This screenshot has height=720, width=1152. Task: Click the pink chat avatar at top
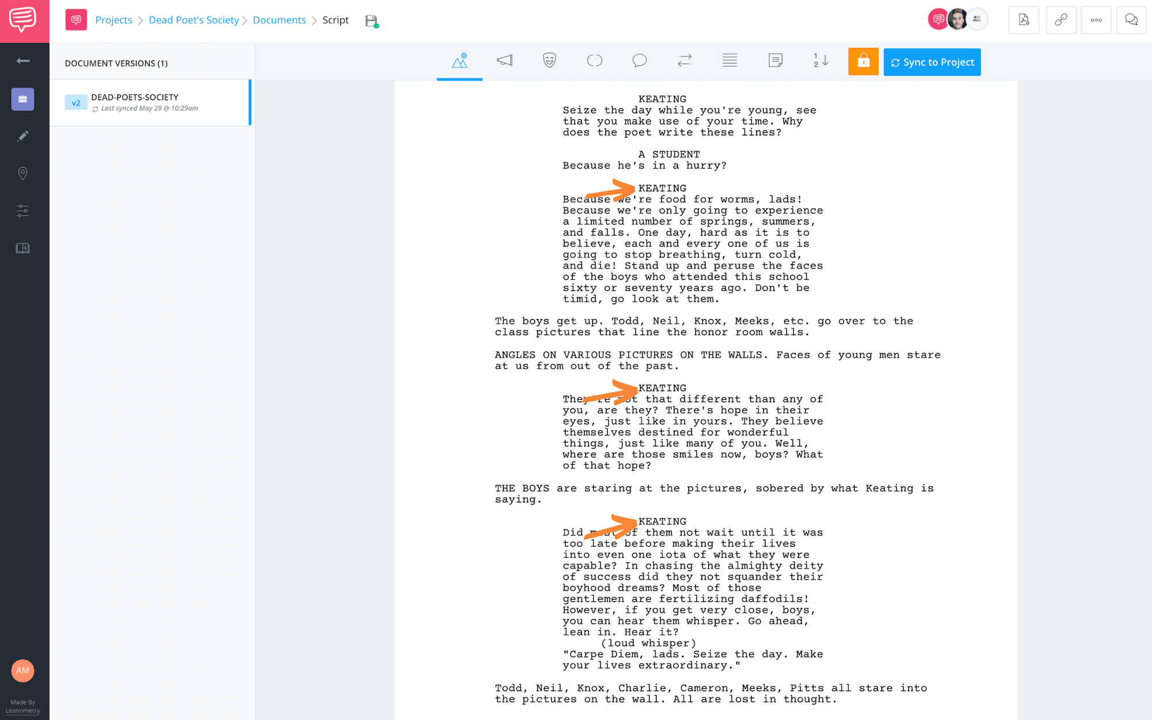coord(938,20)
